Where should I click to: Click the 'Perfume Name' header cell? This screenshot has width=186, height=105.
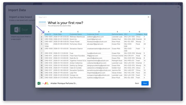pyautogui.click(x=117, y=34)
